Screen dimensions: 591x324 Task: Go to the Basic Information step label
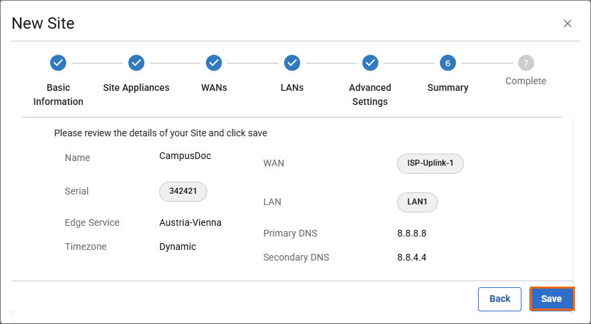tap(58, 94)
